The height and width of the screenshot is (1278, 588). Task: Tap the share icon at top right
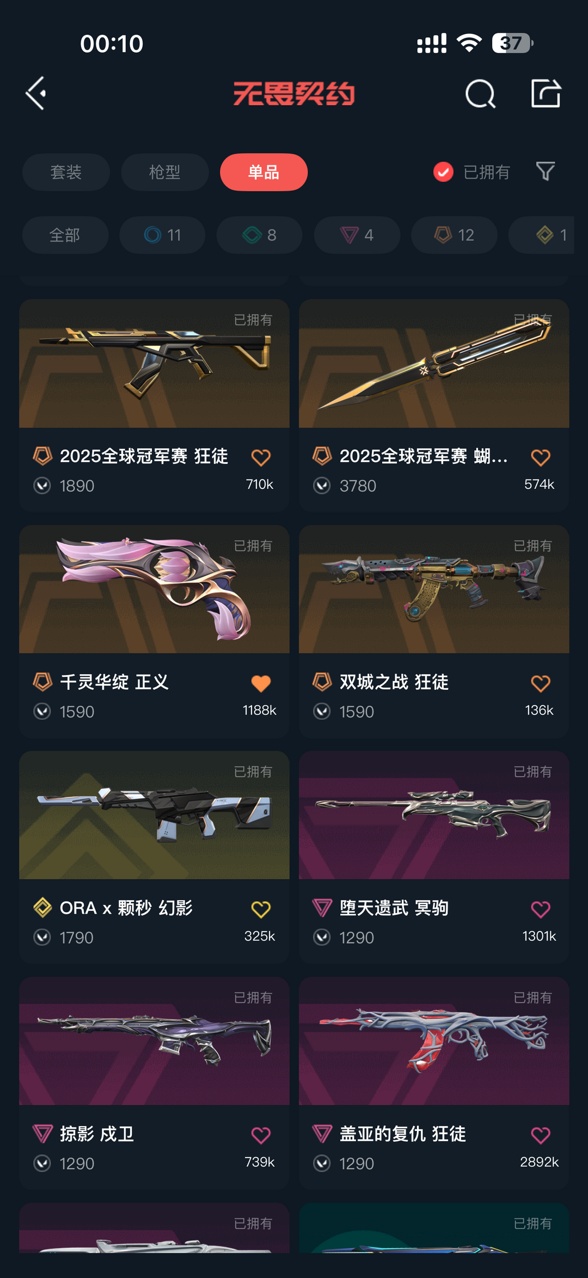546,93
